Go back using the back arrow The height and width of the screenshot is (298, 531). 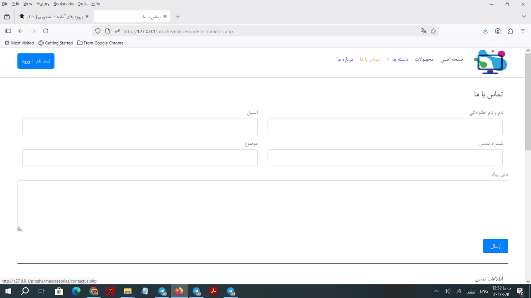coord(21,31)
